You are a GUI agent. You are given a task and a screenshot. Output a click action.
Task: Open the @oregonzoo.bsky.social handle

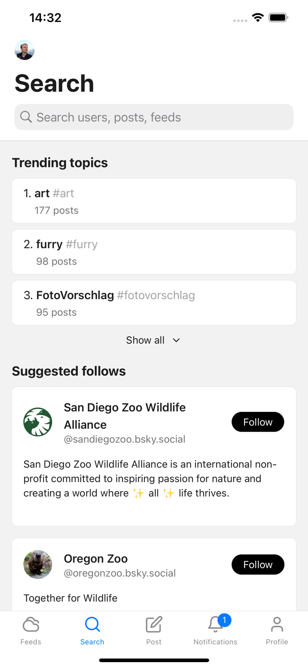point(120,573)
